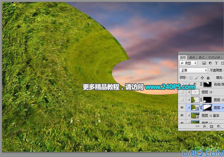Filter for type layers T icon
The width and height of the screenshot is (224, 157).
[x=216, y=63]
